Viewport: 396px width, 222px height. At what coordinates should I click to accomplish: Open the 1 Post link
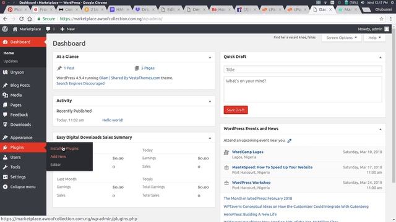tap(69, 68)
